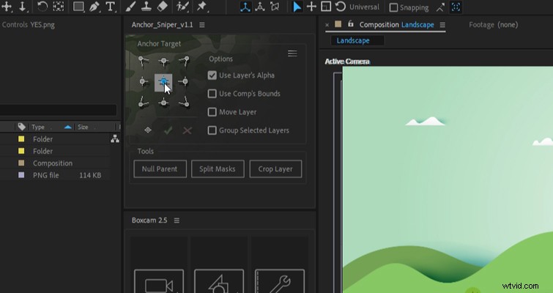Open Anchor_Sniper_v1.1 panel menu
The image size is (553, 293).
click(x=201, y=25)
